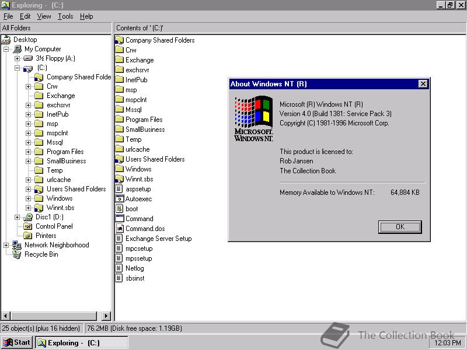Select the Winnt.sbs folder icon in contents pane
The width and height of the screenshot is (467, 350).
[x=119, y=179]
